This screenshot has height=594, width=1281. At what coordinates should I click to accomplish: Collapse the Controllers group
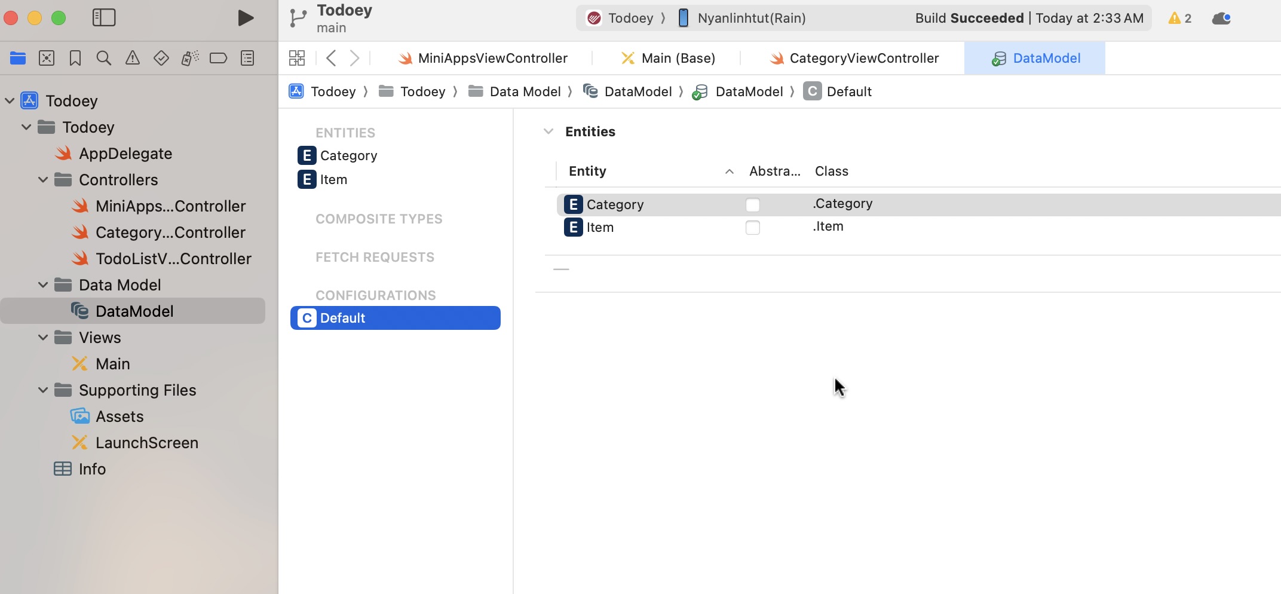coord(43,180)
